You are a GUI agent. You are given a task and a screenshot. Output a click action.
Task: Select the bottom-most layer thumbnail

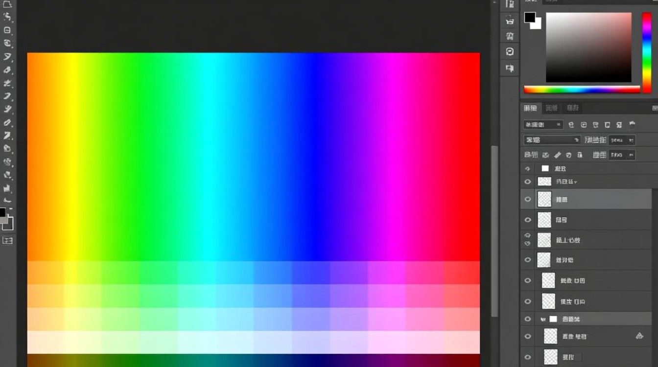[x=551, y=356]
